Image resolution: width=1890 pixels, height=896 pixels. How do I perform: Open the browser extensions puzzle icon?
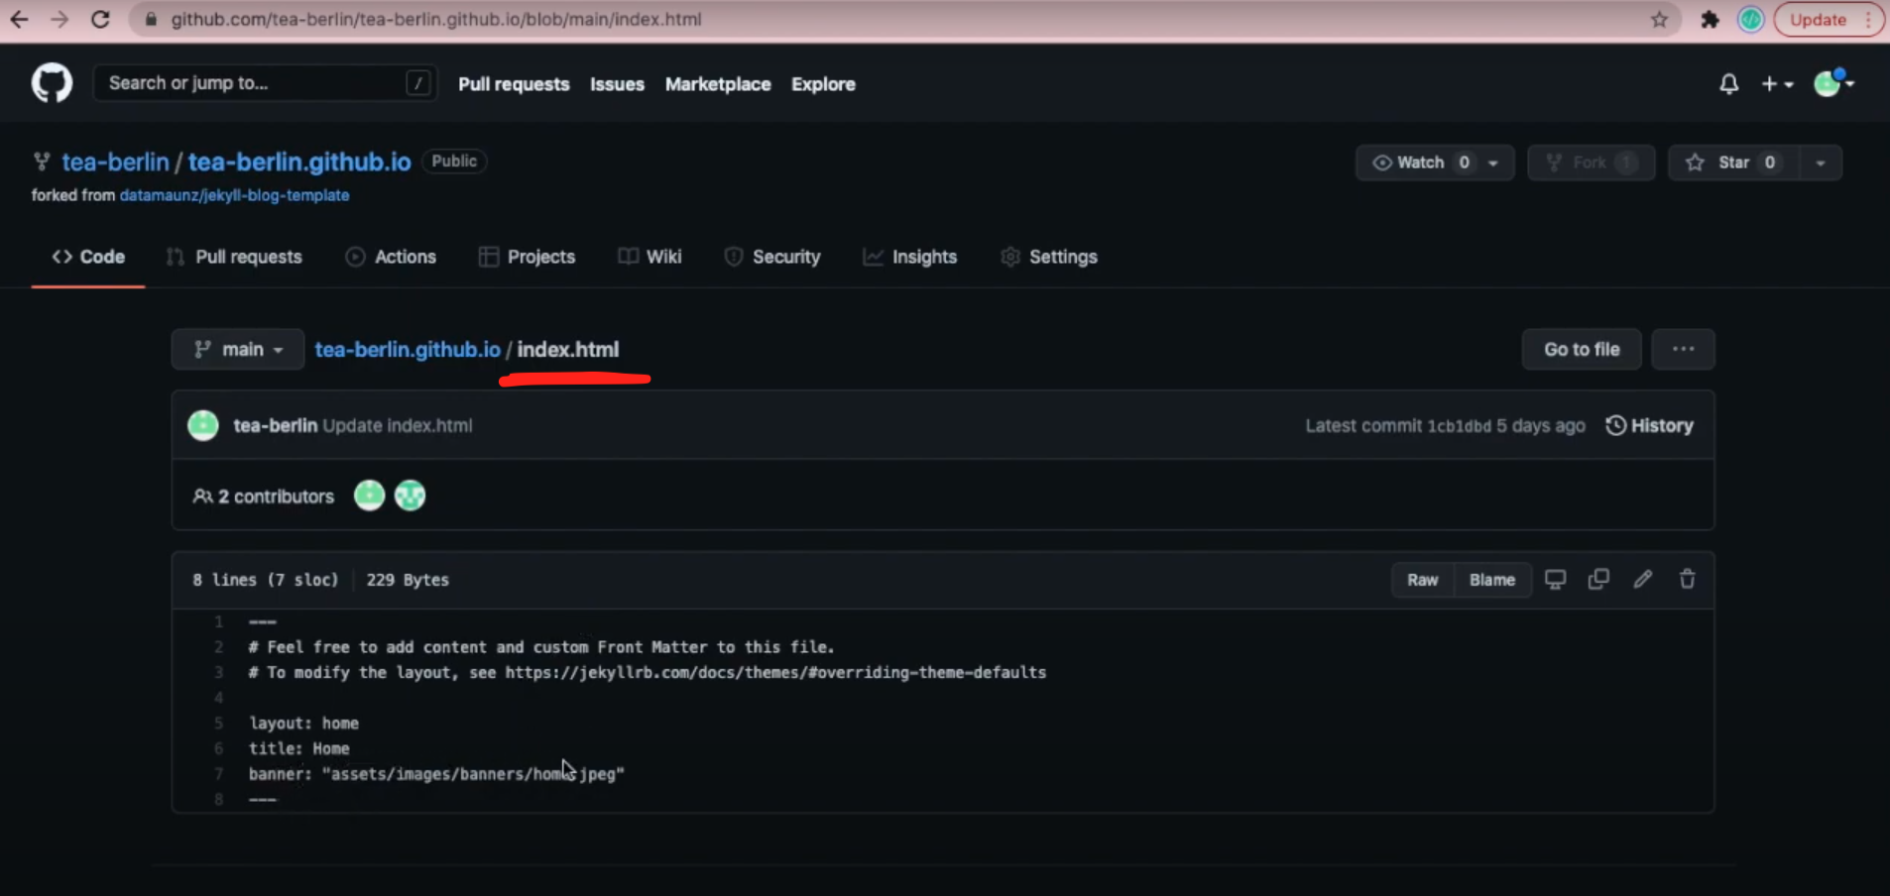tap(1710, 19)
